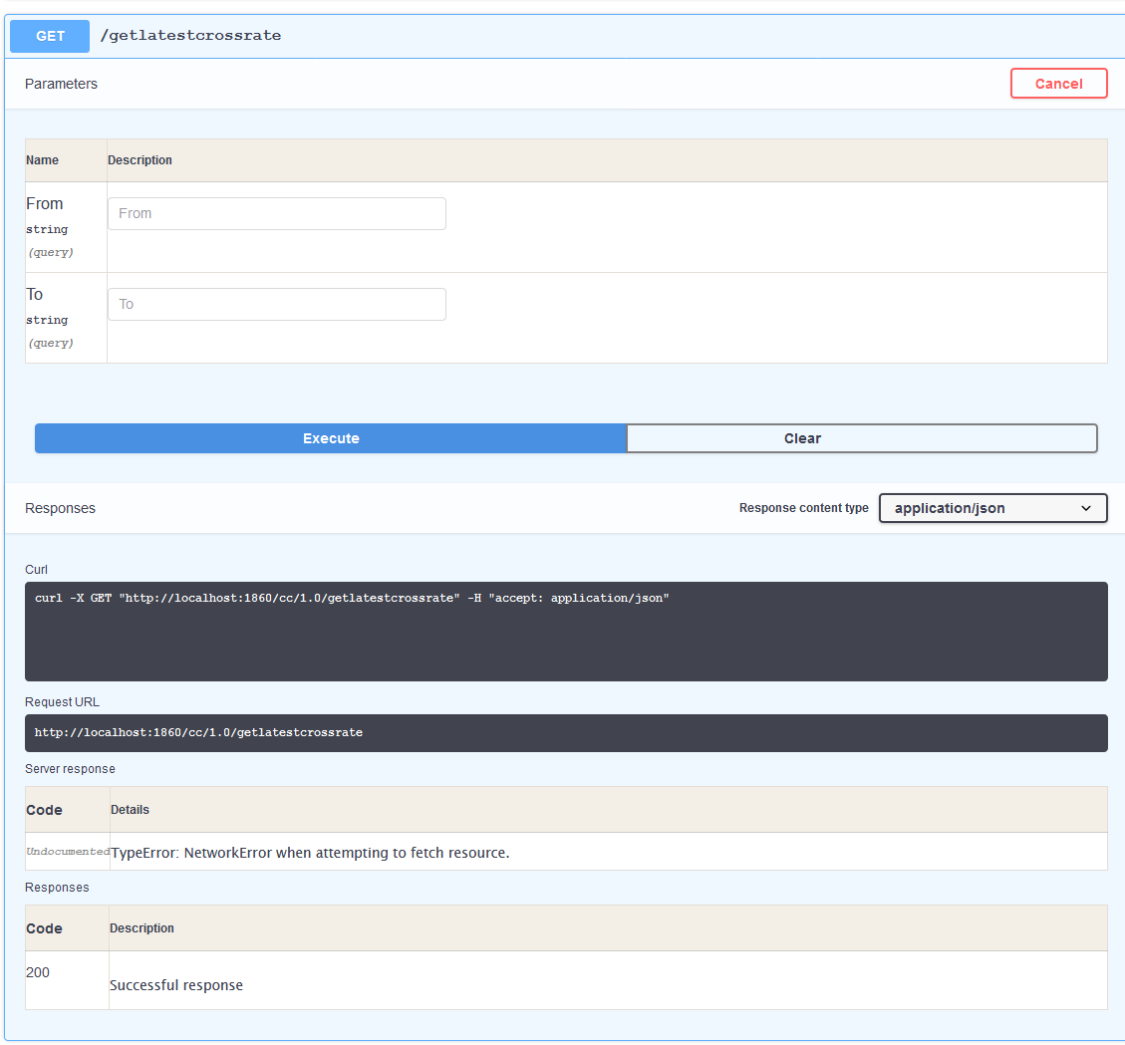This screenshot has width=1125, height=1045.
Task: Click the TypeError NetworkError message text
Action: [x=310, y=853]
